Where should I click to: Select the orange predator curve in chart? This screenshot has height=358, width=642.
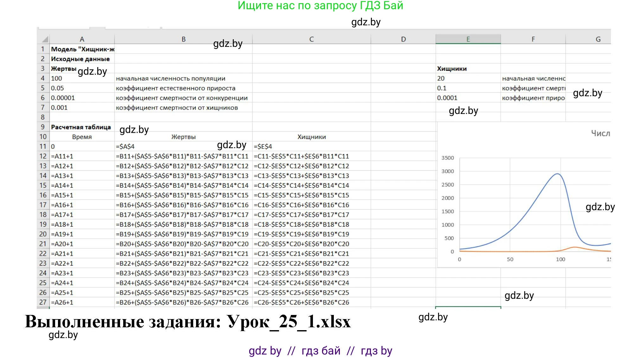pos(575,247)
